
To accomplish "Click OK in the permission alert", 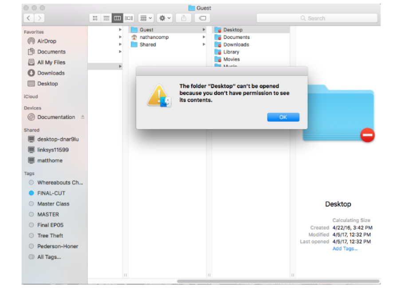I will [x=283, y=117].
